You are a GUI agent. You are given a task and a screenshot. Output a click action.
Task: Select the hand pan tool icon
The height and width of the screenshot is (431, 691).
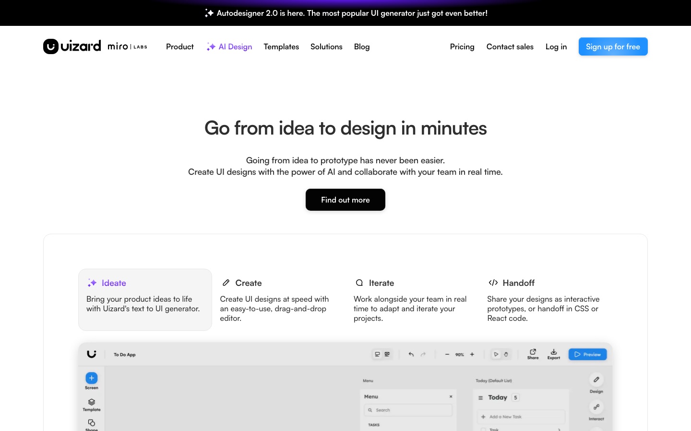tap(506, 354)
